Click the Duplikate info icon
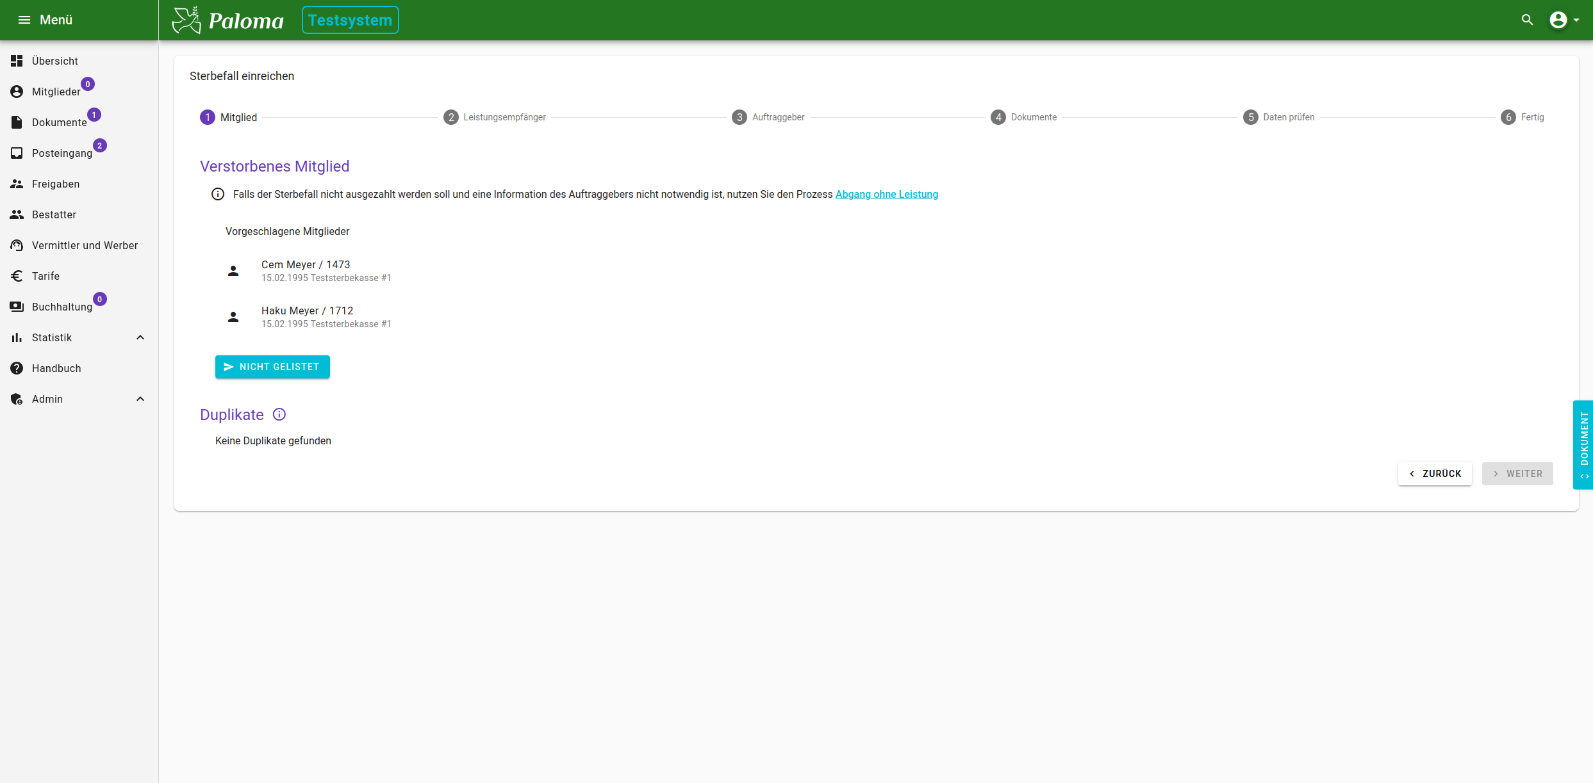The width and height of the screenshot is (1593, 783). [x=279, y=414]
